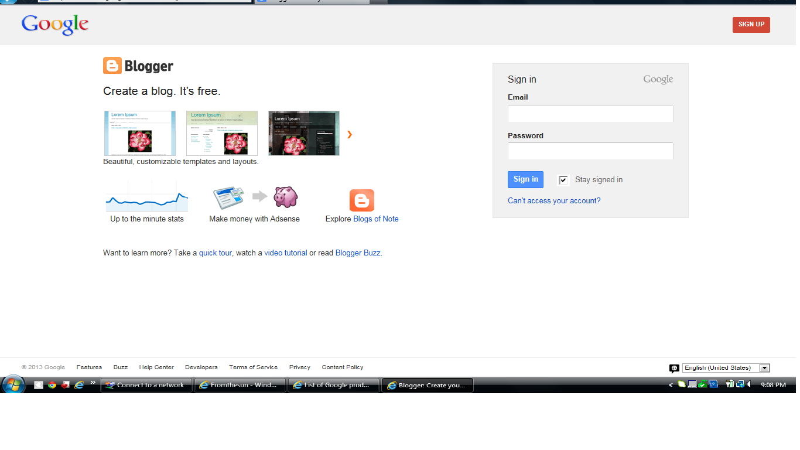Click the orange arrow next to template thumbnails
This screenshot has height=450, width=800.
point(350,134)
